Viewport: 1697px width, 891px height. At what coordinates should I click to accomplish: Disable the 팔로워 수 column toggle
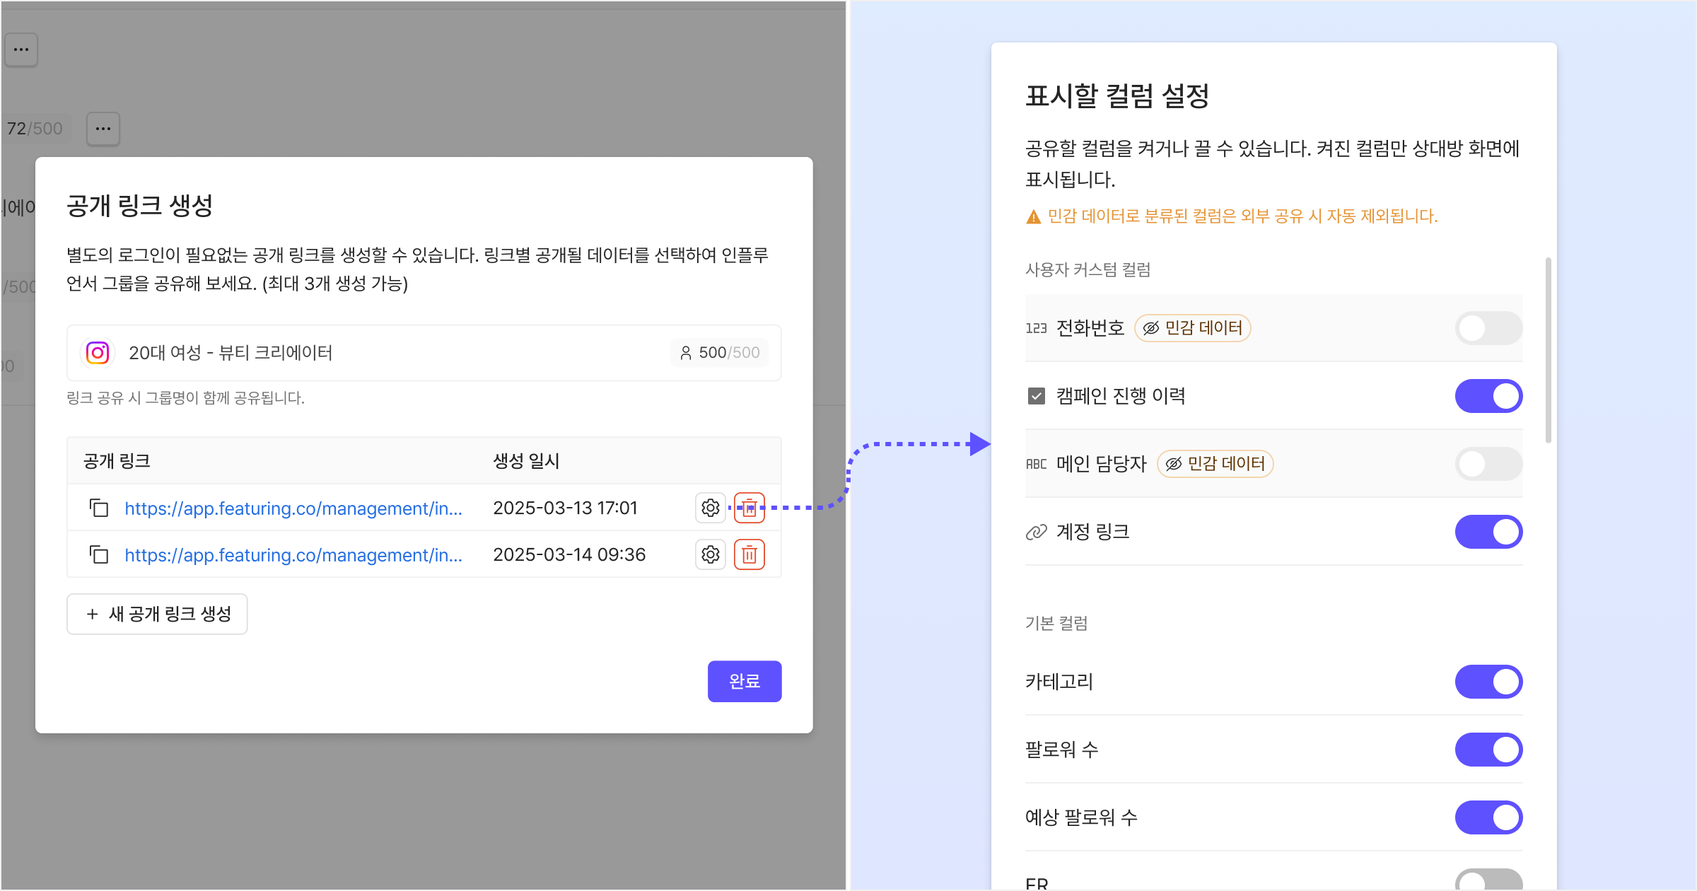(1488, 750)
